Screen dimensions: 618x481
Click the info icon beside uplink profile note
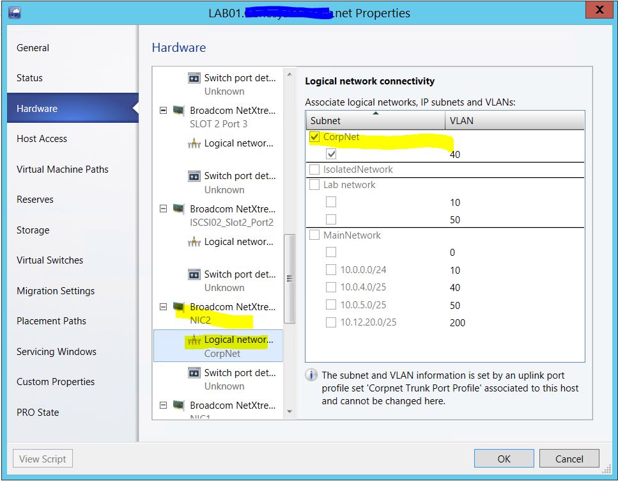coord(311,375)
